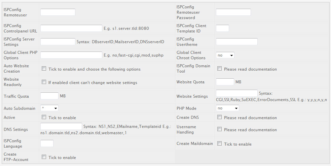Focus the Global Client PHP Options field
Image resolution: width=331 pixels, height=166 pixels.
click(x=71, y=55)
